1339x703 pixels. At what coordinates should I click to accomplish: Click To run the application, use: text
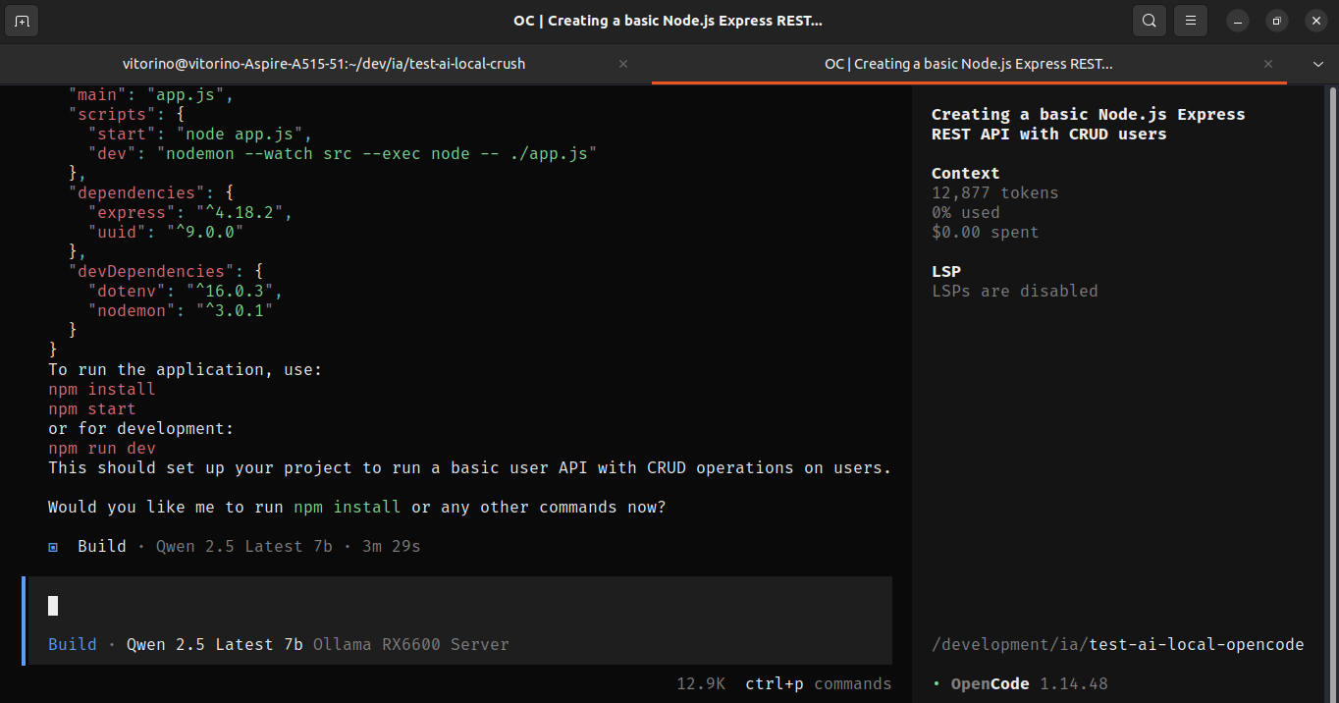point(186,369)
